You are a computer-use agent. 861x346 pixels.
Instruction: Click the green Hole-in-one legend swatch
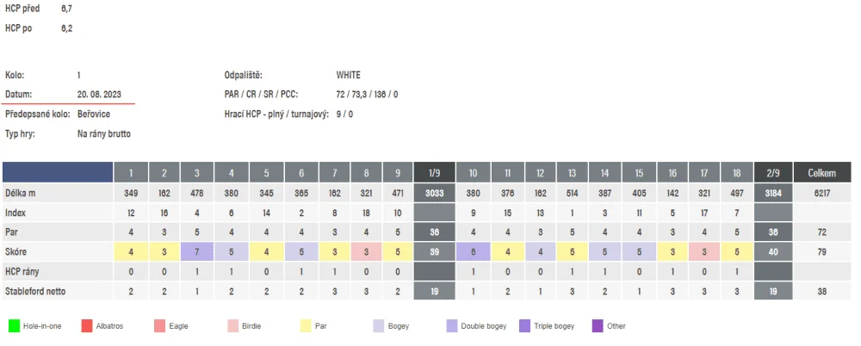coord(15,326)
